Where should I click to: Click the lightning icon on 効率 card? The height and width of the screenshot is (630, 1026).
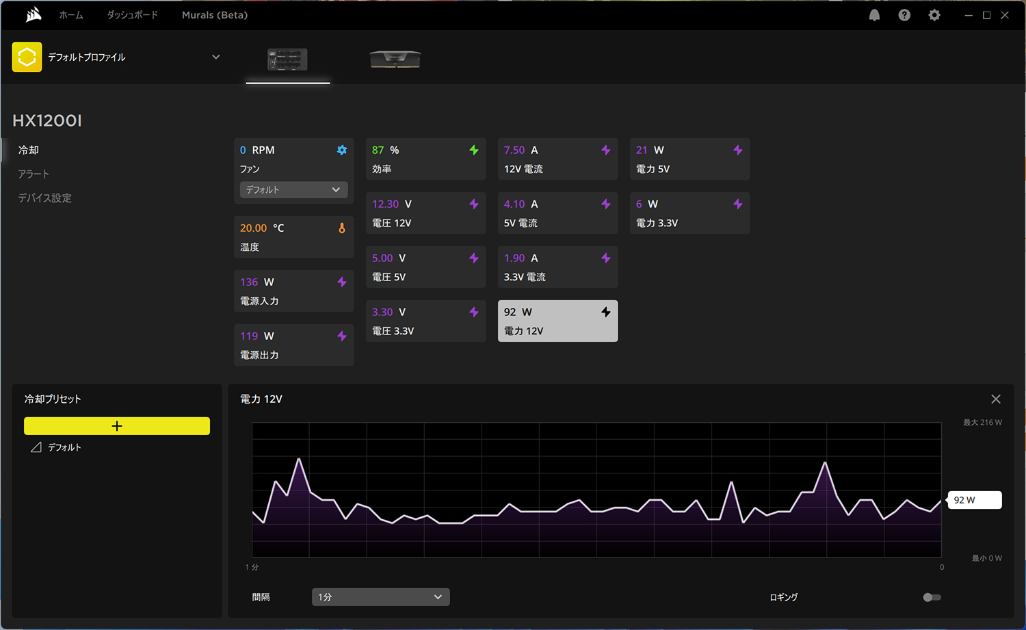coord(474,150)
